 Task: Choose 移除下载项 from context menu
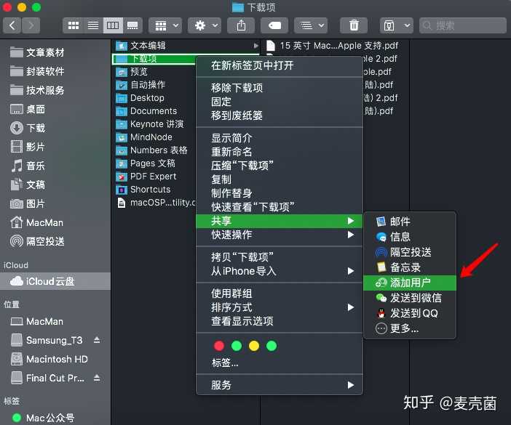(x=280, y=88)
